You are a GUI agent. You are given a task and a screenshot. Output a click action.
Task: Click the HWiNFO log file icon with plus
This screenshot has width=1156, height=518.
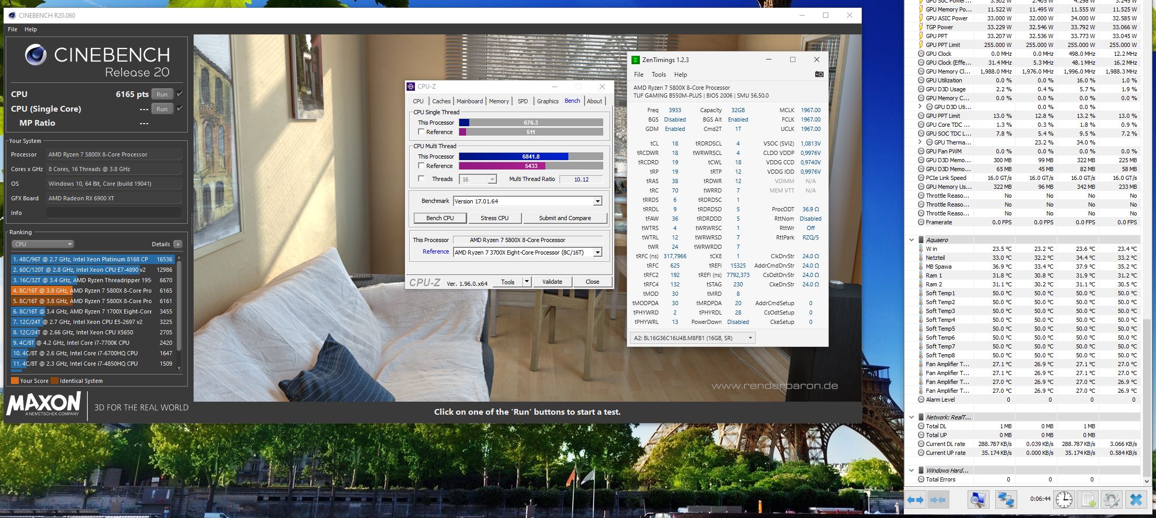[x=1088, y=500]
